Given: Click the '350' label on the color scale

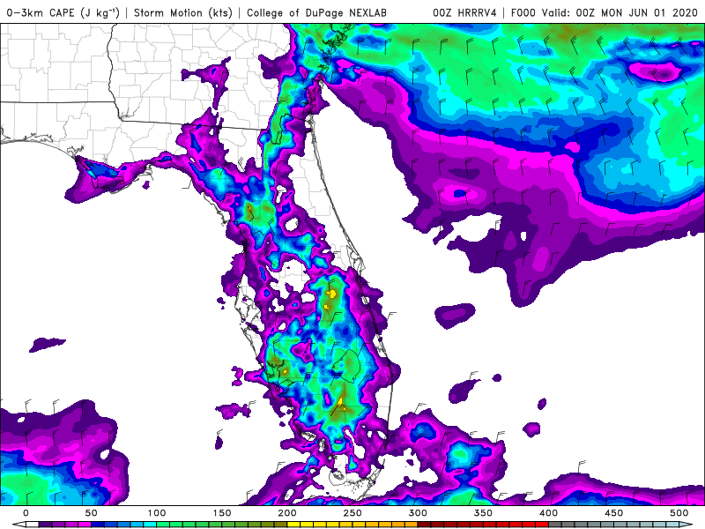Looking at the screenshot, I should coord(483,513).
